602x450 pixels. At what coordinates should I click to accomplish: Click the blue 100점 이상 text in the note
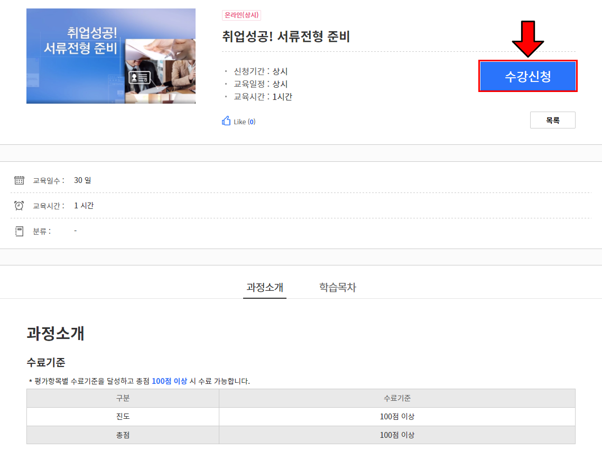coord(169,381)
